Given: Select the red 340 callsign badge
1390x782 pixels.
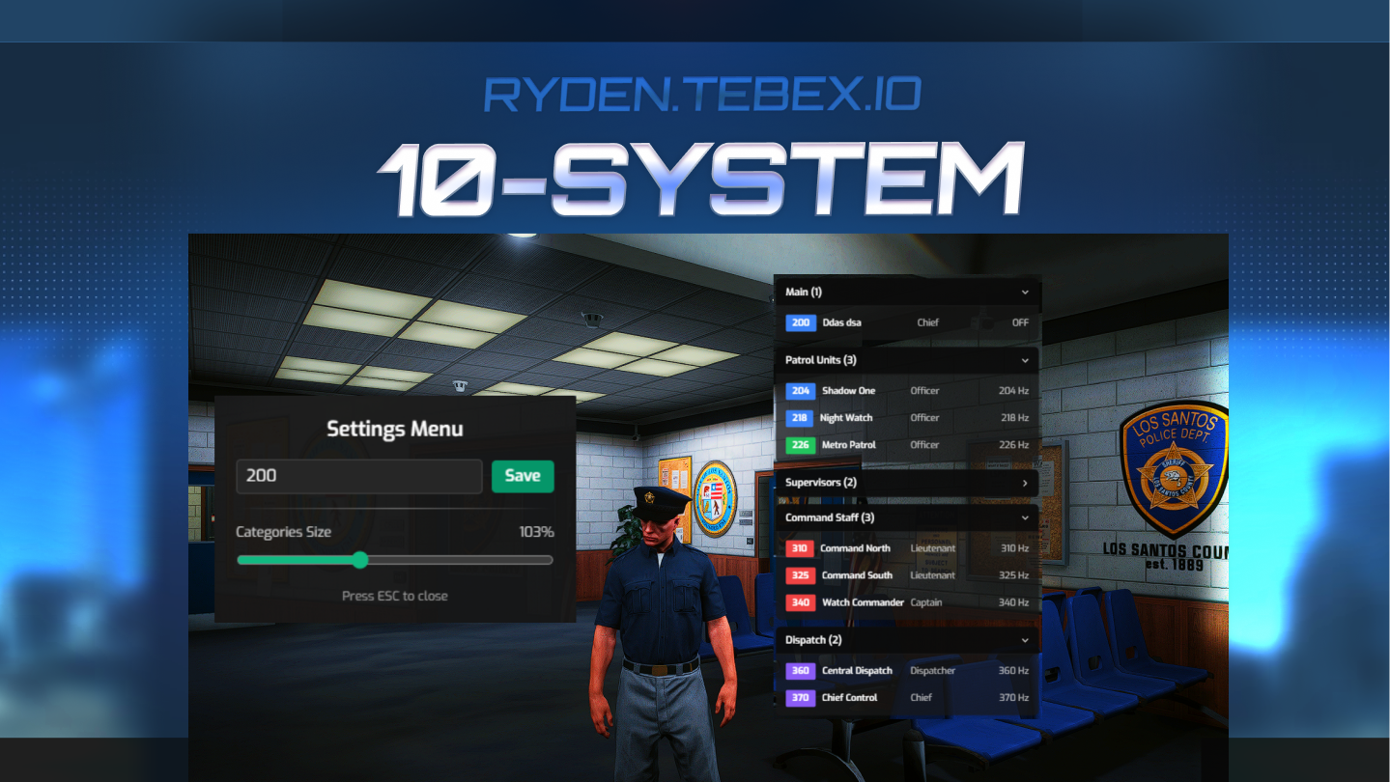Looking at the screenshot, I should coord(800,602).
